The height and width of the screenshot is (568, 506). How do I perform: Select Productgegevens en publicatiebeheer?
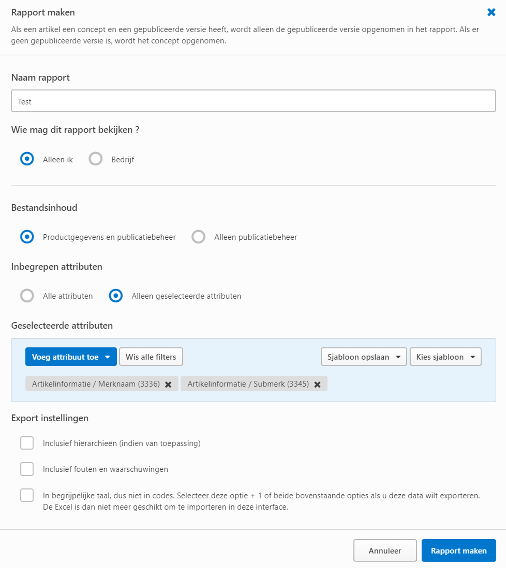[x=27, y=237]
